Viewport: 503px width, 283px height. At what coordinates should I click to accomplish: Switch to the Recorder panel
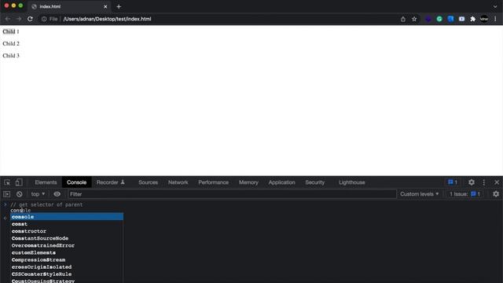pyautogui.click(x=111, y=182)
